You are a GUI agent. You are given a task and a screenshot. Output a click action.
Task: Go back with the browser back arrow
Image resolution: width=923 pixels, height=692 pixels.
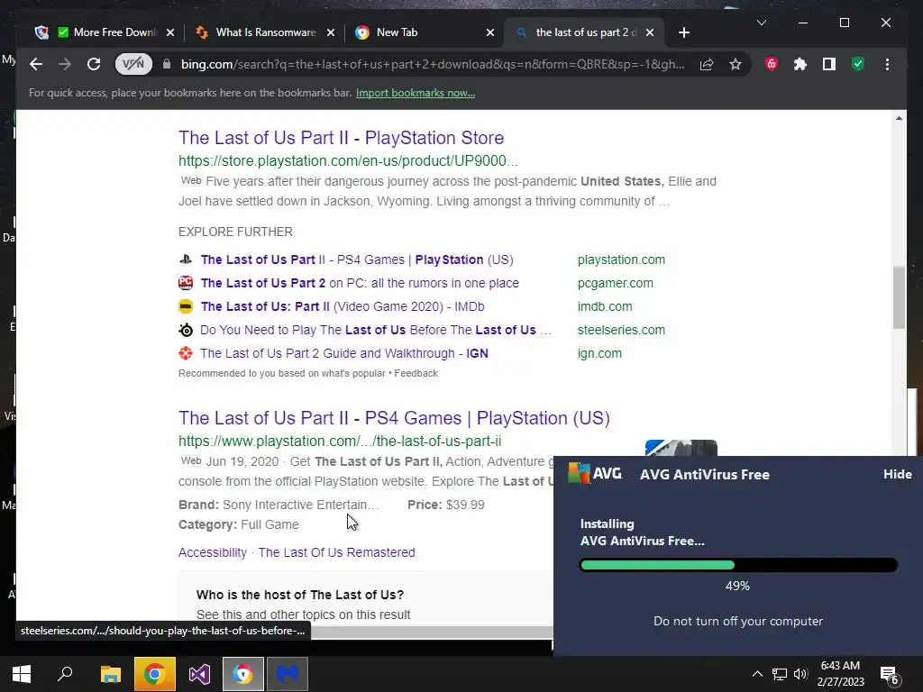[x=36, y=64]
